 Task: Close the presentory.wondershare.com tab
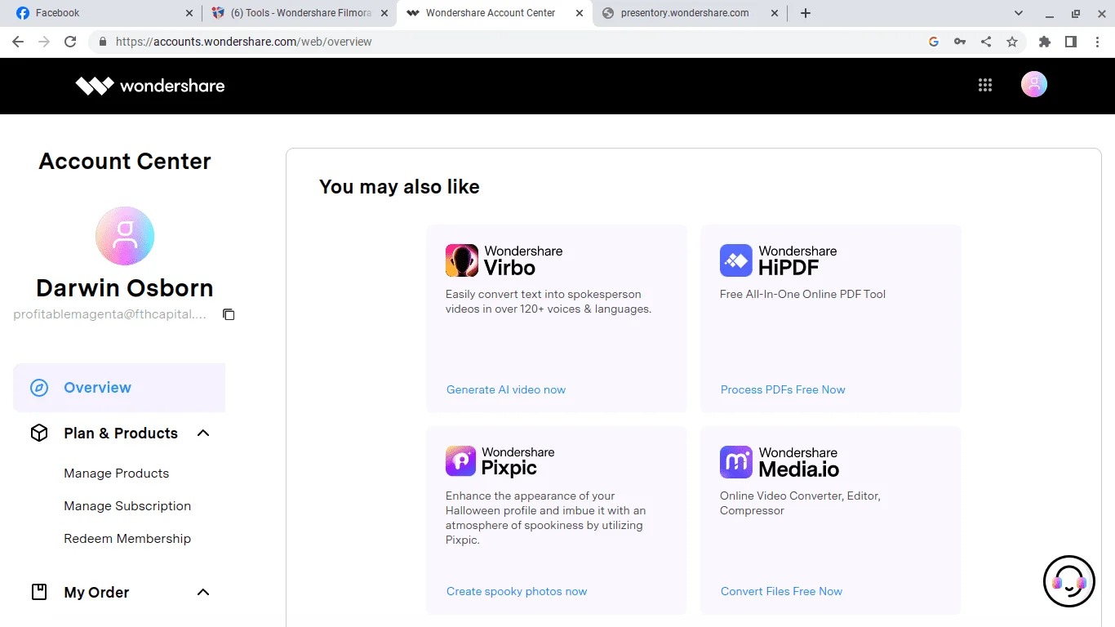[774, 13]
